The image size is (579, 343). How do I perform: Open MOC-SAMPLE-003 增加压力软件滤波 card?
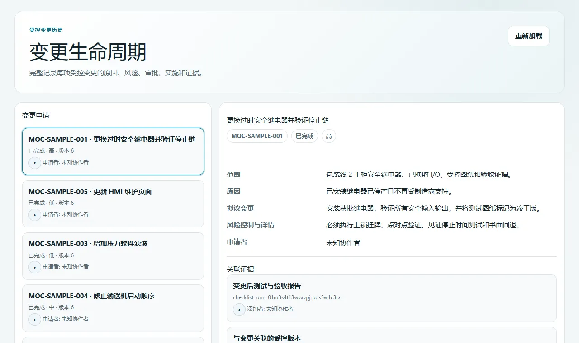pos(113,256)
